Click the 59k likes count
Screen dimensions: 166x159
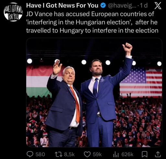97,154
